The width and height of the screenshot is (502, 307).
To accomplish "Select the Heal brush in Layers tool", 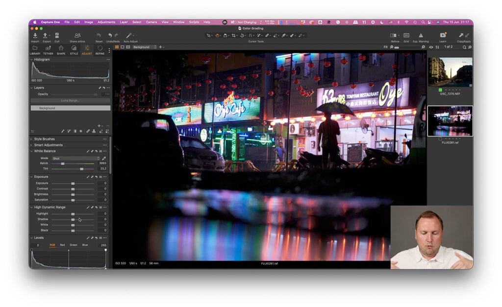I will 88,131.
